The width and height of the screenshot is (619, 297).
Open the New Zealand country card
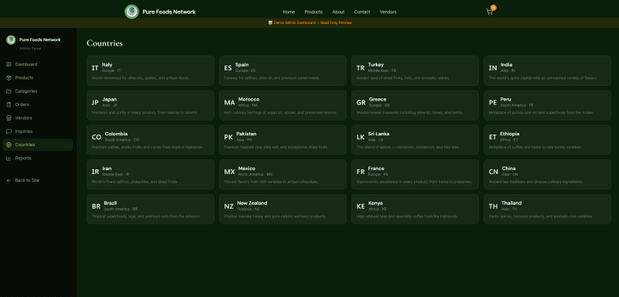point(282,209)
